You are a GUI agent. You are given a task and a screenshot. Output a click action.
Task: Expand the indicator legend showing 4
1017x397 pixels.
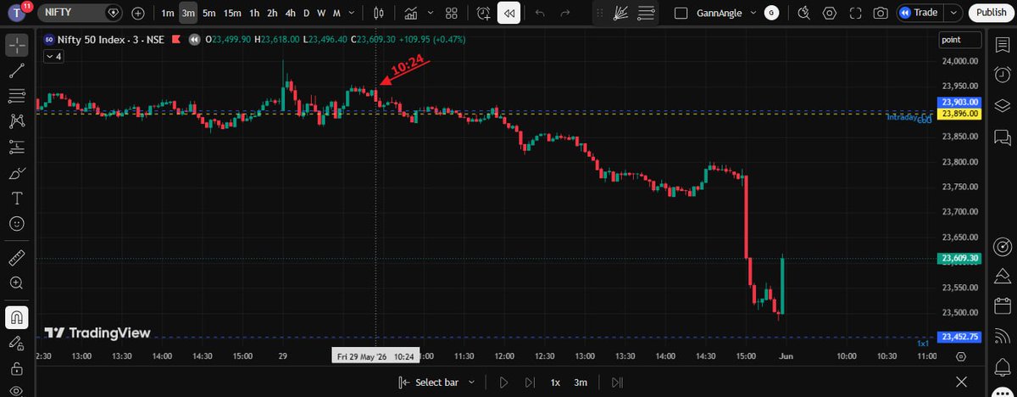pyautogui.click(x=53, y=56)
